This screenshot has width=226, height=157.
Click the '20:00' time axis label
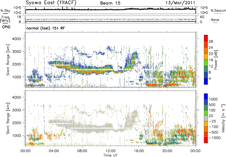[x=167, y=151]
